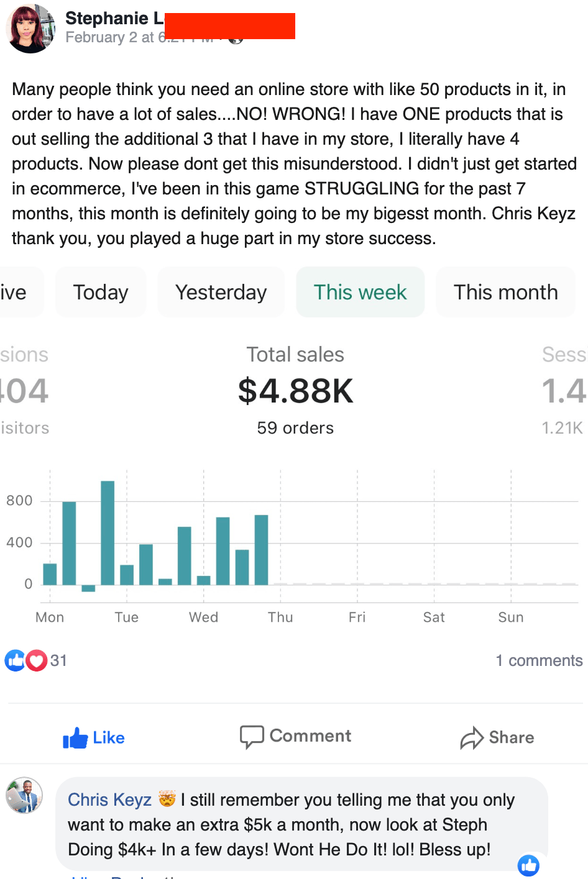Click the blue thumbs-up reaction icon beside 31
Screen dimensions: 588x879
(15, 660)
